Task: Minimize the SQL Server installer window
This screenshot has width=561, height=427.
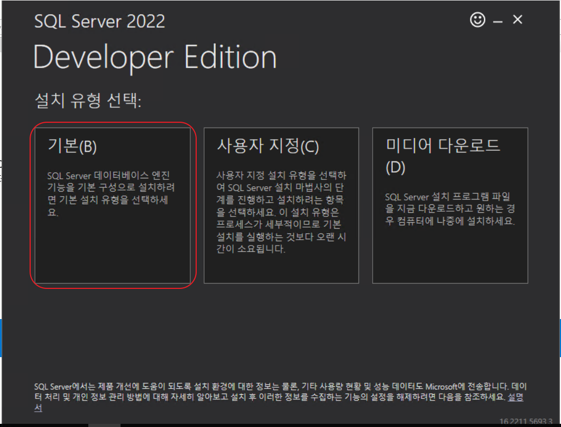Action: click(x=498, y=22)
